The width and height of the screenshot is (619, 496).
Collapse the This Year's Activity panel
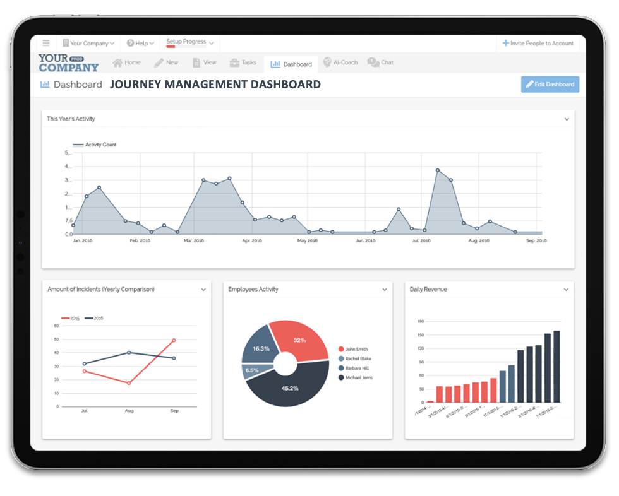[x=567, y=119]
